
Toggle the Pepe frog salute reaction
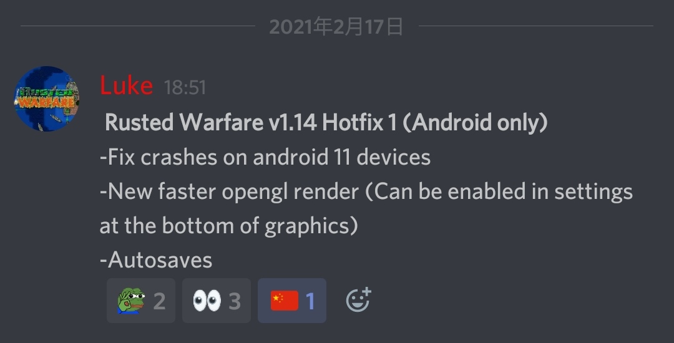(141, 301)
